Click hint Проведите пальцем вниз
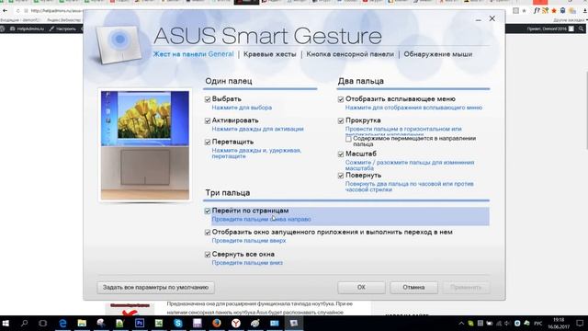The image size is (588, 331). point(247,263)
